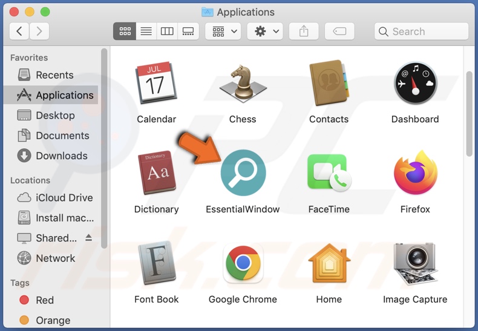This screenshot has width=478, height=331.
Task: Switch to icon view
Action: [x=125, y=31]
